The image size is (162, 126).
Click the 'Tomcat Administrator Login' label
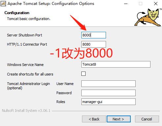pos(28,84)
